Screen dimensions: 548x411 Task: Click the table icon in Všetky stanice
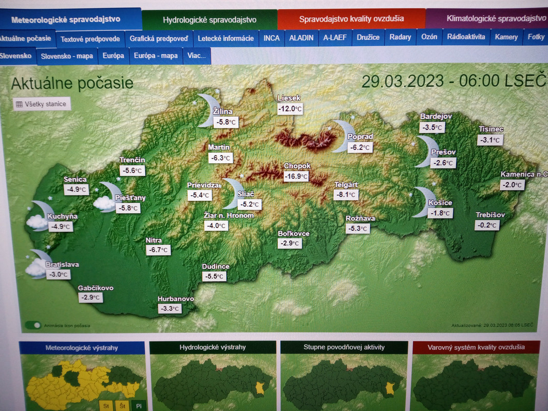click(19, 104)
